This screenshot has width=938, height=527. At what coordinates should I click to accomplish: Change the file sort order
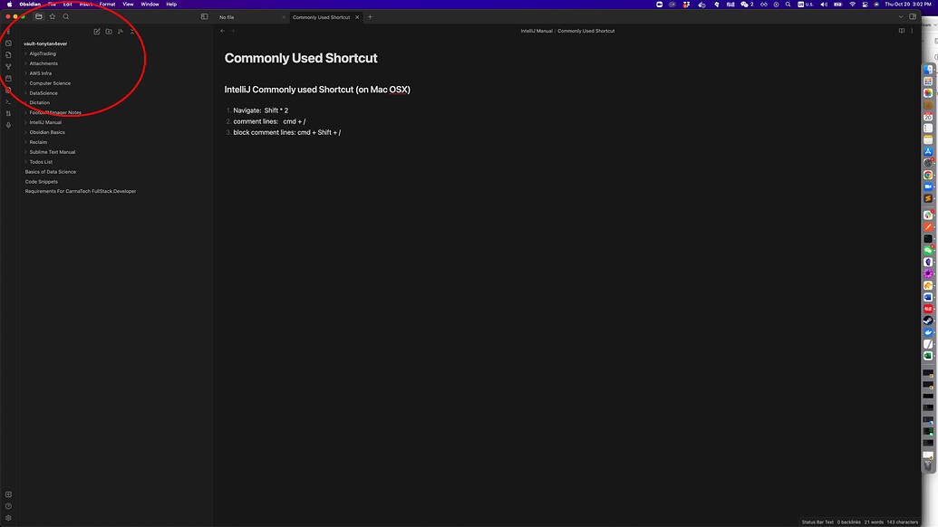(121, 31)
